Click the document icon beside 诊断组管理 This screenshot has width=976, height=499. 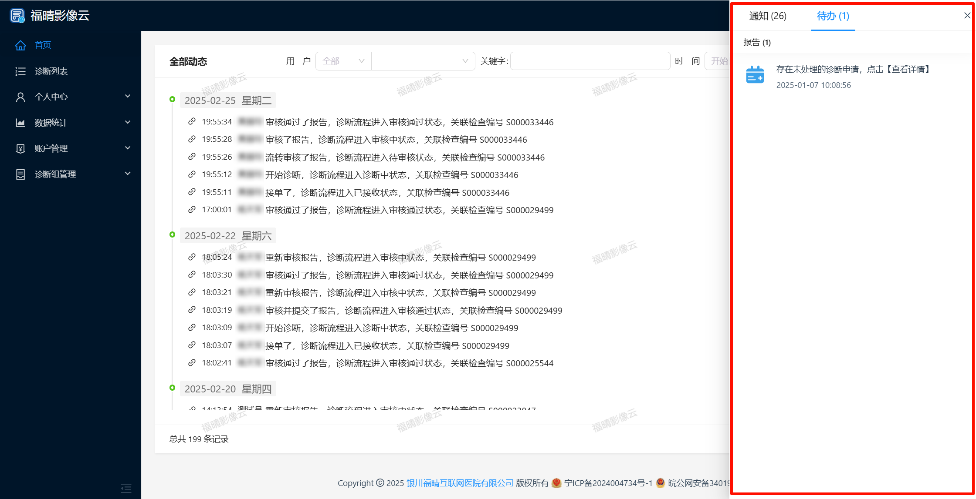[x=20, y=174]
